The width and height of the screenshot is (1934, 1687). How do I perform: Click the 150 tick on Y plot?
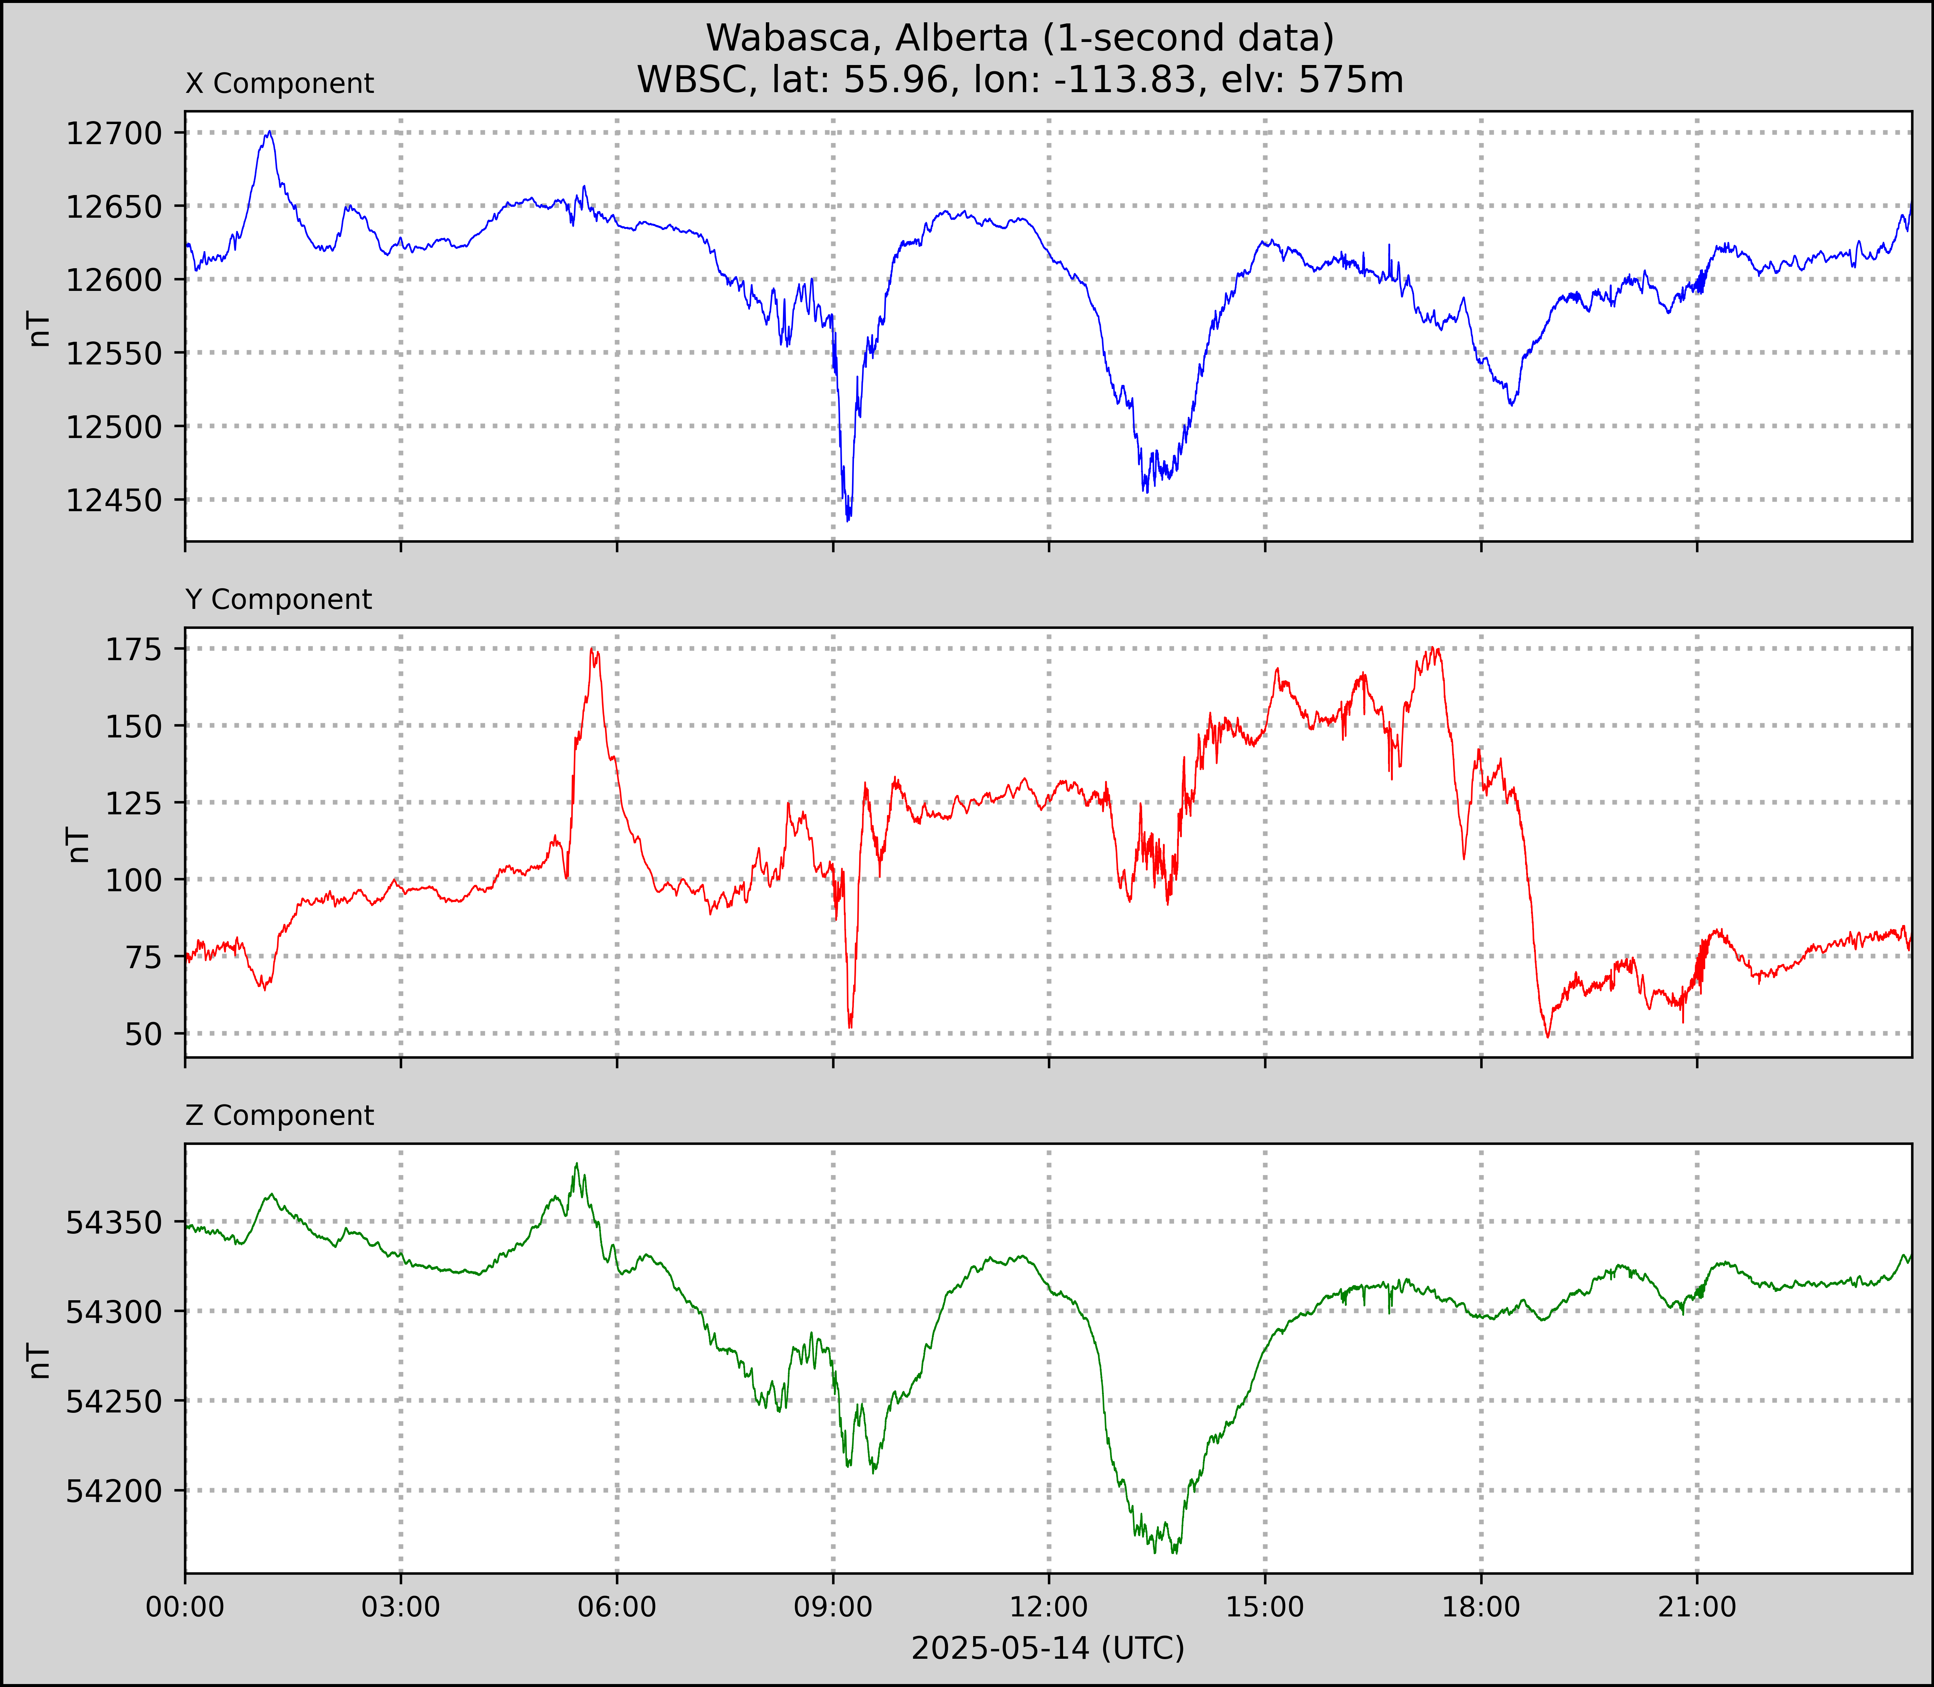point(134,727)
